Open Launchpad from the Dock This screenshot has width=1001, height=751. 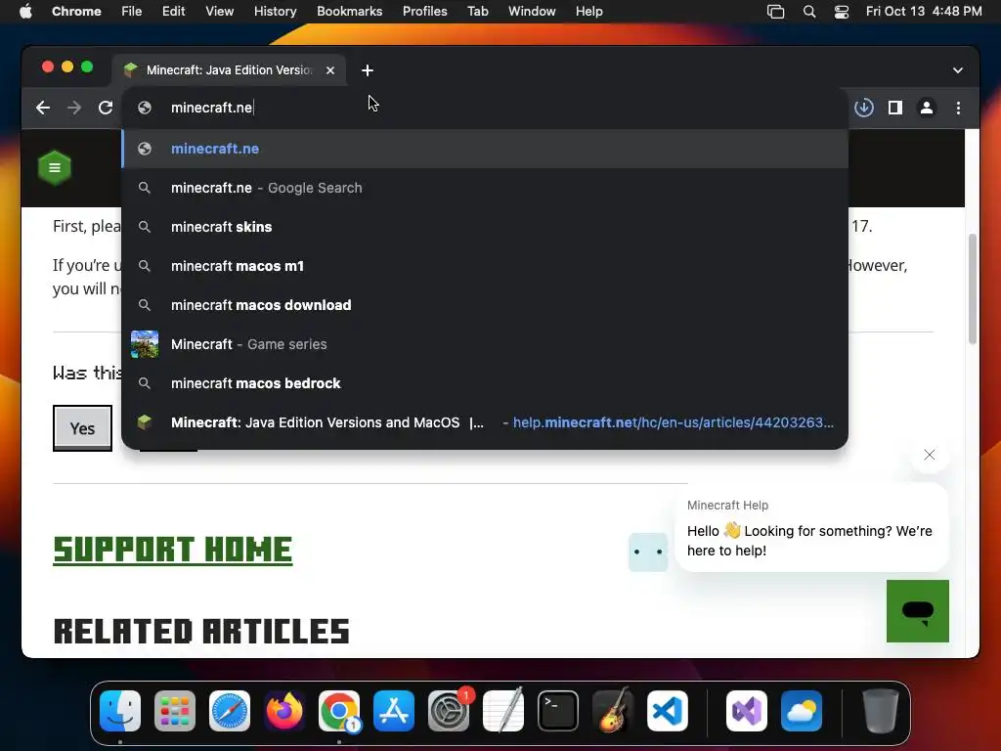(175, 711)
